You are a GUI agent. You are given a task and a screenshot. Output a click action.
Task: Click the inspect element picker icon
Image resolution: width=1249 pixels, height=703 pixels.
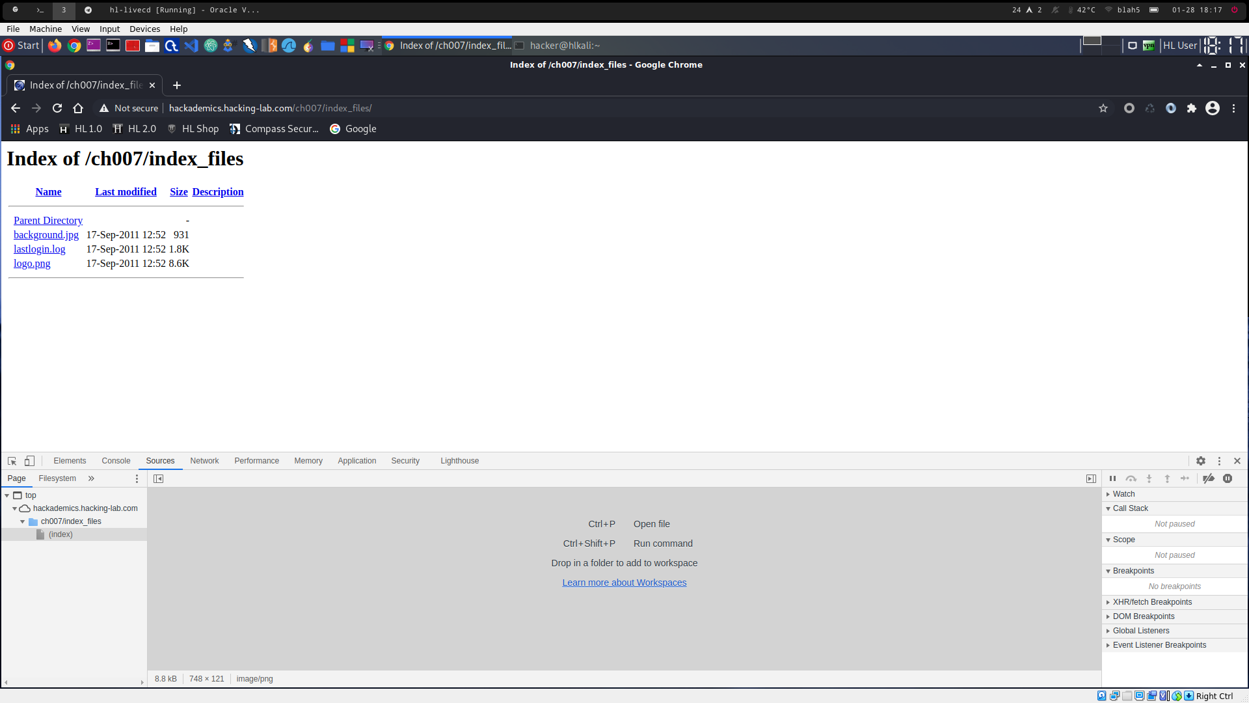[12, 461]
